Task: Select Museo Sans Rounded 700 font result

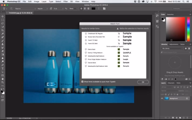Action: tap(96, 37)
